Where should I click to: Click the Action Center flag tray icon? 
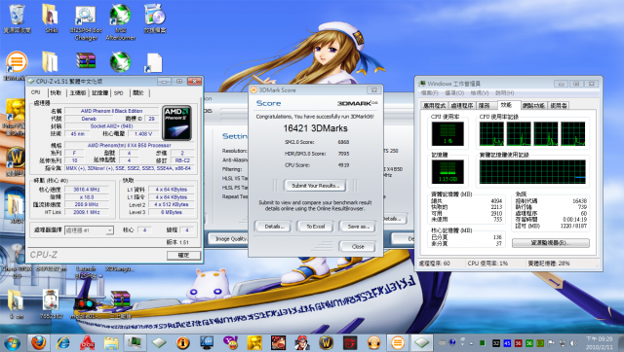552,343
